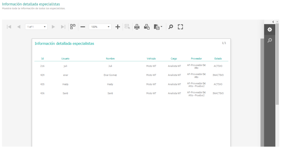Click 'Heidy' in the Nombre column

pos(110,84)
